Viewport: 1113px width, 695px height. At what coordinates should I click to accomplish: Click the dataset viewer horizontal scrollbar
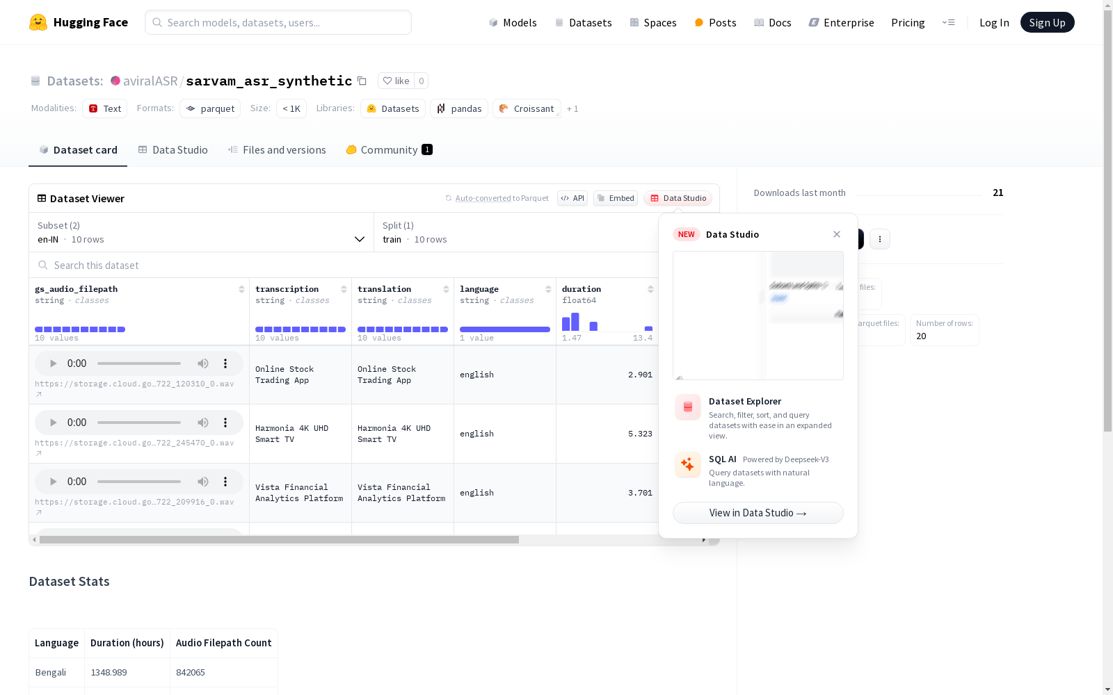[x=279, y=540]
